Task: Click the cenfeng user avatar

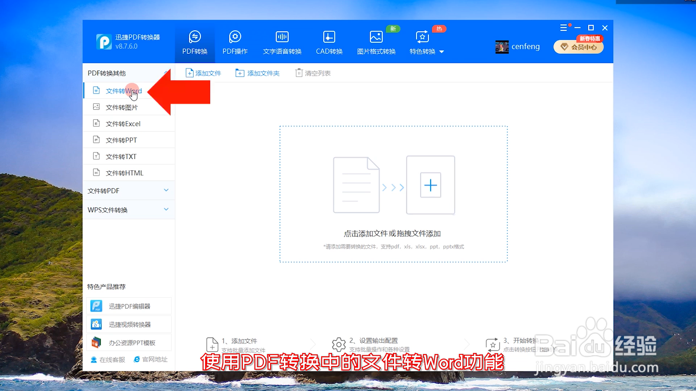Action: [x=502, y=47]
